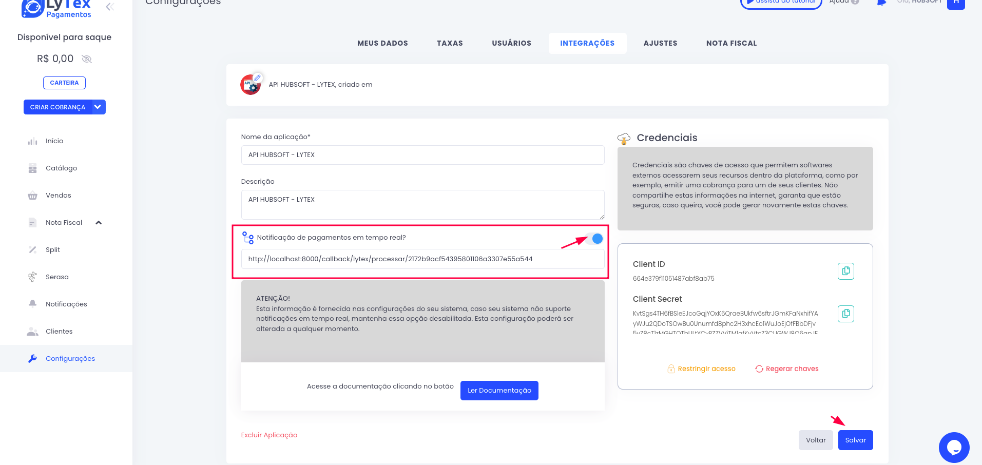Click the Excluir Aplicação link
This screenshot has height=465, width=982.
point(269,435)
